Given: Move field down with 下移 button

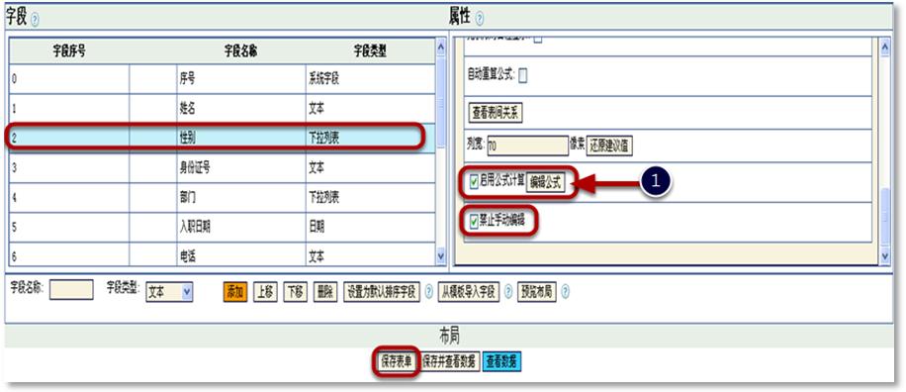Looking at the screenshot, I should click(x=296, y=292).
